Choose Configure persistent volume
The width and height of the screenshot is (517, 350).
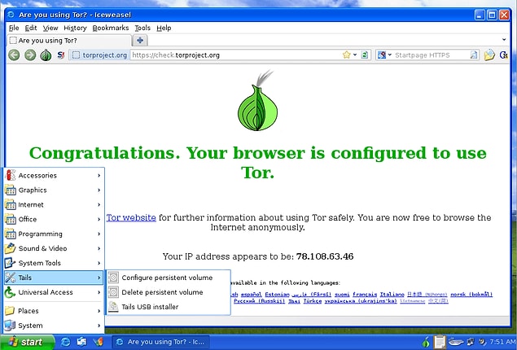click(x=169, y=278)
